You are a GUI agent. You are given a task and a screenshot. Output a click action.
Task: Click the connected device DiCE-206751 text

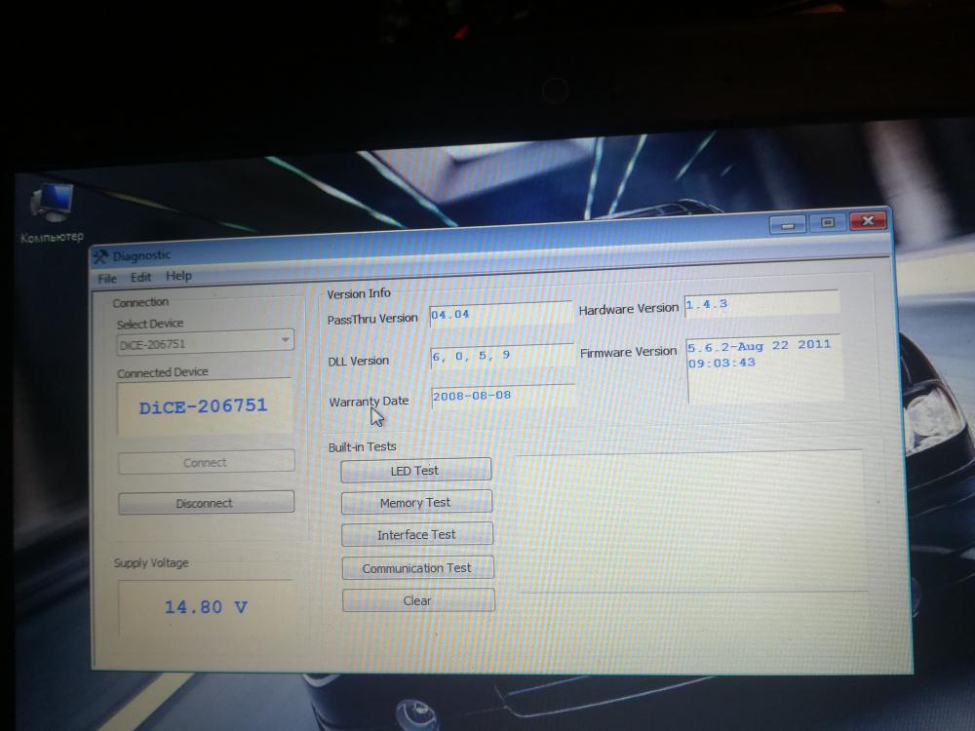204,406
